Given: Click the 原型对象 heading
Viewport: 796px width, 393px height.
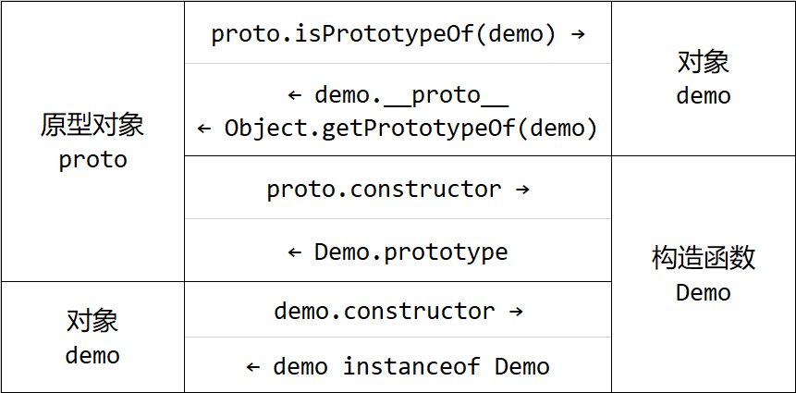Looking at the screenshot, I should [x=92, y=125].
